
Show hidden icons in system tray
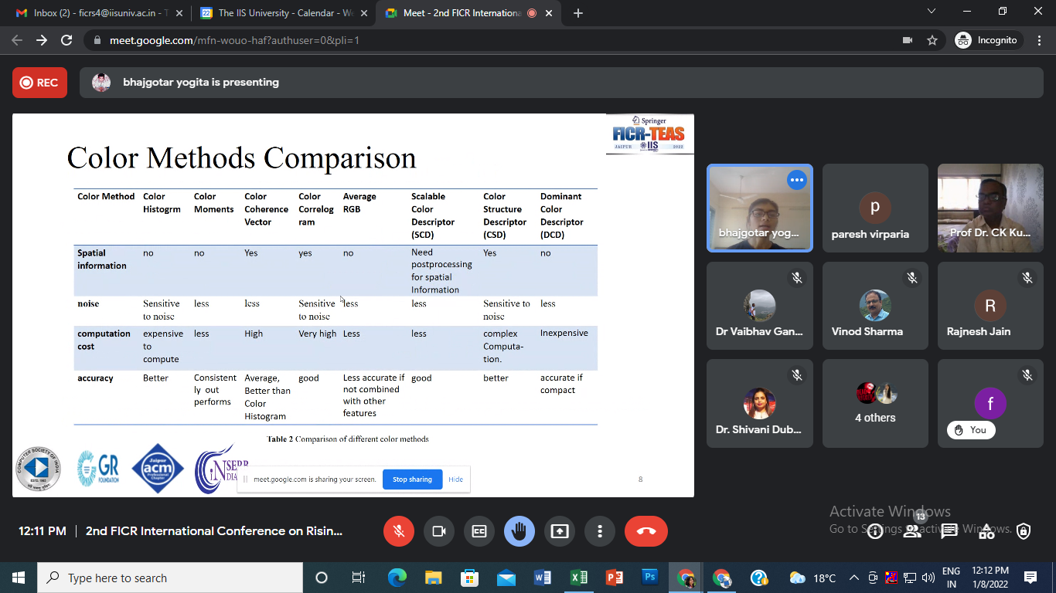pos(854,578)
